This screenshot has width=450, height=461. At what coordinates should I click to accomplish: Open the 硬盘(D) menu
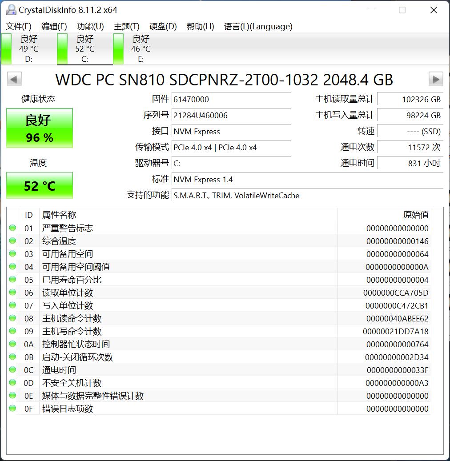163,27
